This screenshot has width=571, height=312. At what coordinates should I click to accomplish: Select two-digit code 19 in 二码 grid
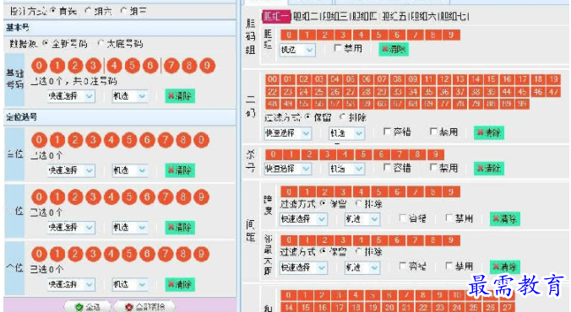pos(553,79)
